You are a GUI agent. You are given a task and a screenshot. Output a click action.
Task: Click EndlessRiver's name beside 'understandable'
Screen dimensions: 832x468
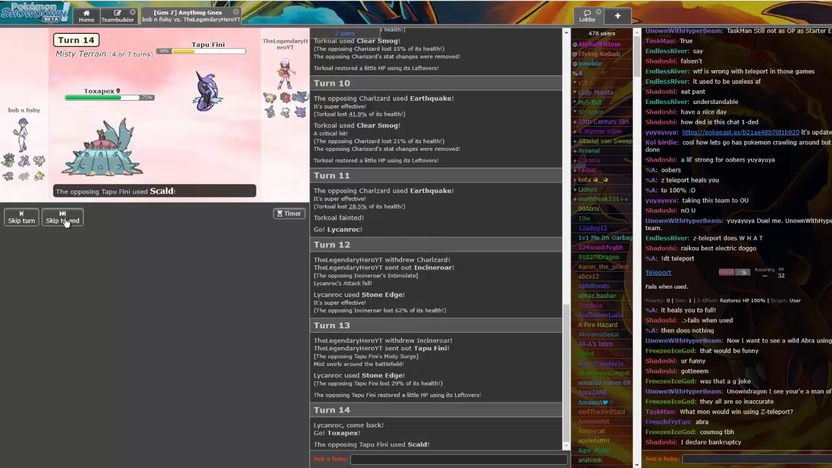click(667, 102)
